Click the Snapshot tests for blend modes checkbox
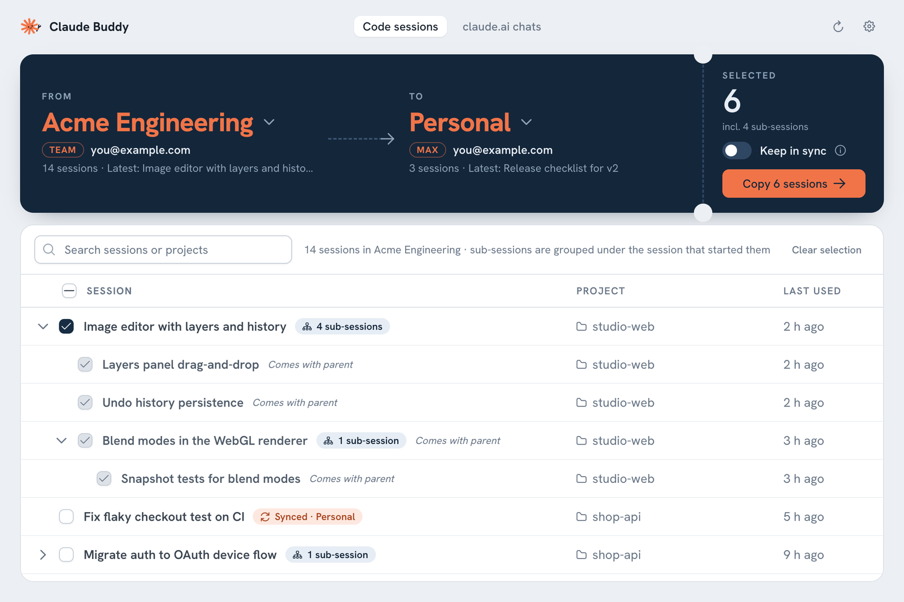Image resolution: width=904 pixels, height=602 pixels. coord(104,478)
